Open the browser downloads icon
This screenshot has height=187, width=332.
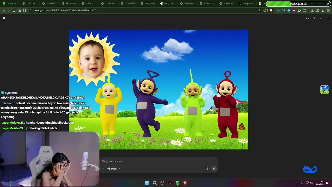(x=313, y=10)
